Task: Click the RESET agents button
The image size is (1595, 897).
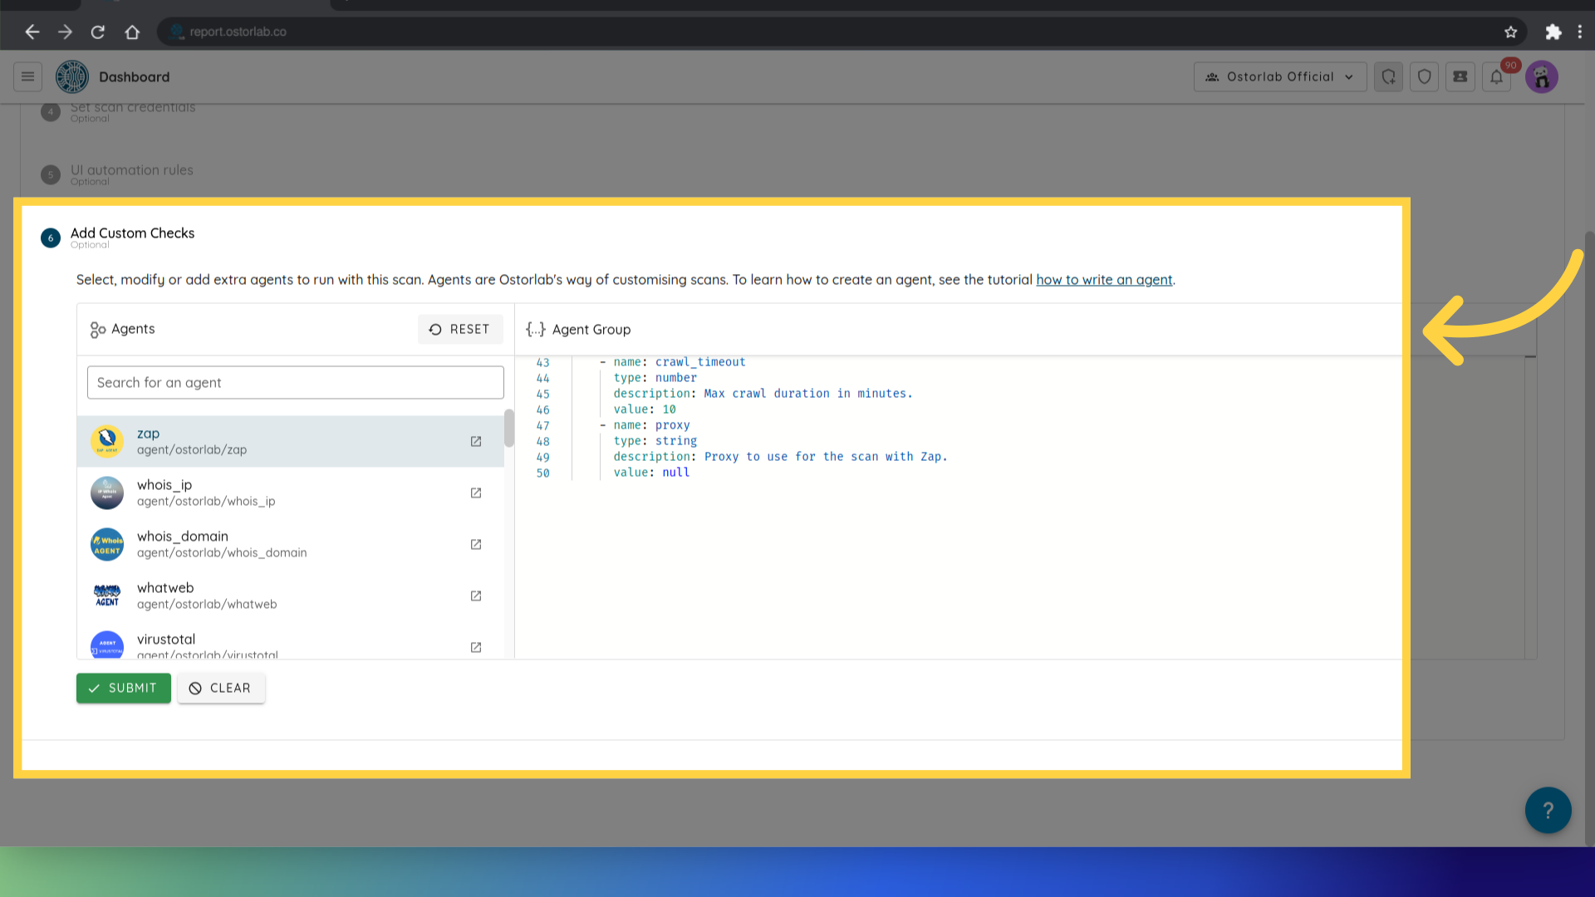Action: (x=459, y=330)
